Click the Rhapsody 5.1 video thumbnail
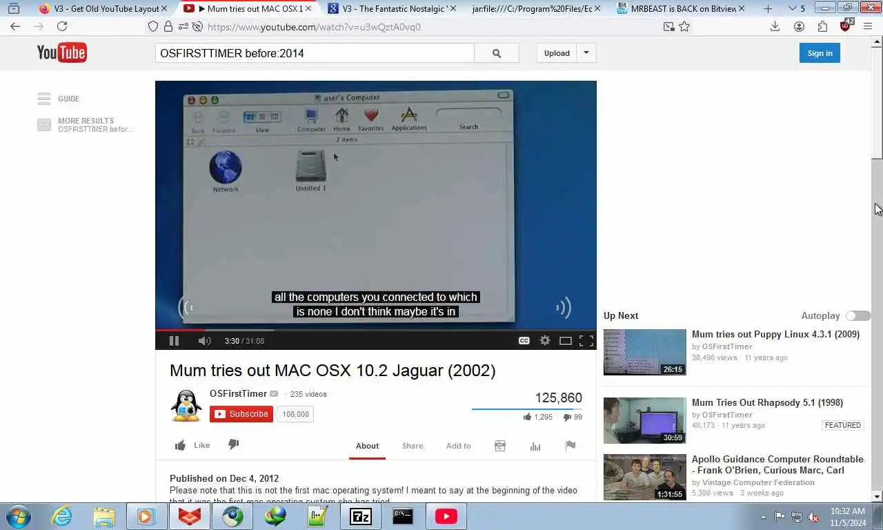Image resolution: width=883 pixels, height=530 pixels. (645, 420)
